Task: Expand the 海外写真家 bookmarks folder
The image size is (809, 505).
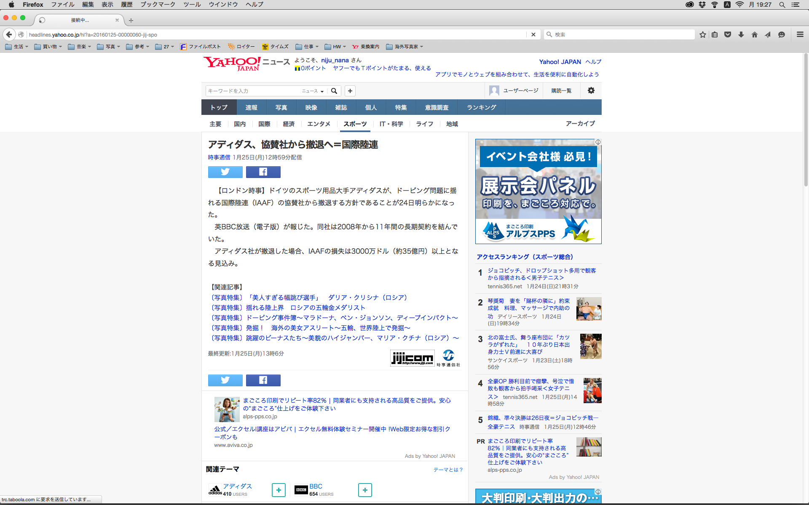Action: tap(404, 47)
